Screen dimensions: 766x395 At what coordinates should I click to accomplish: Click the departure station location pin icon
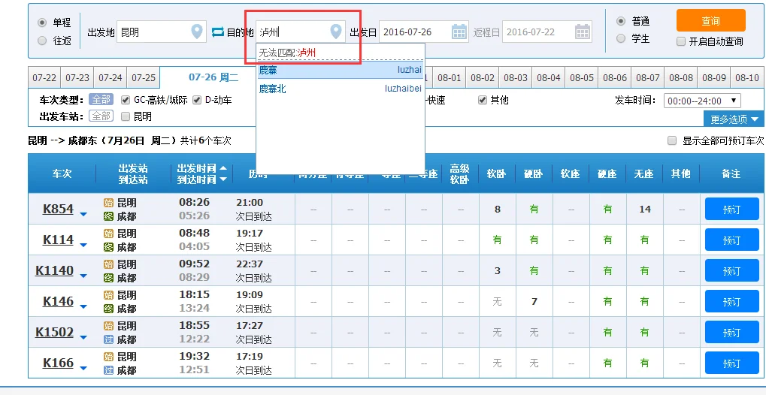[196, 32]
